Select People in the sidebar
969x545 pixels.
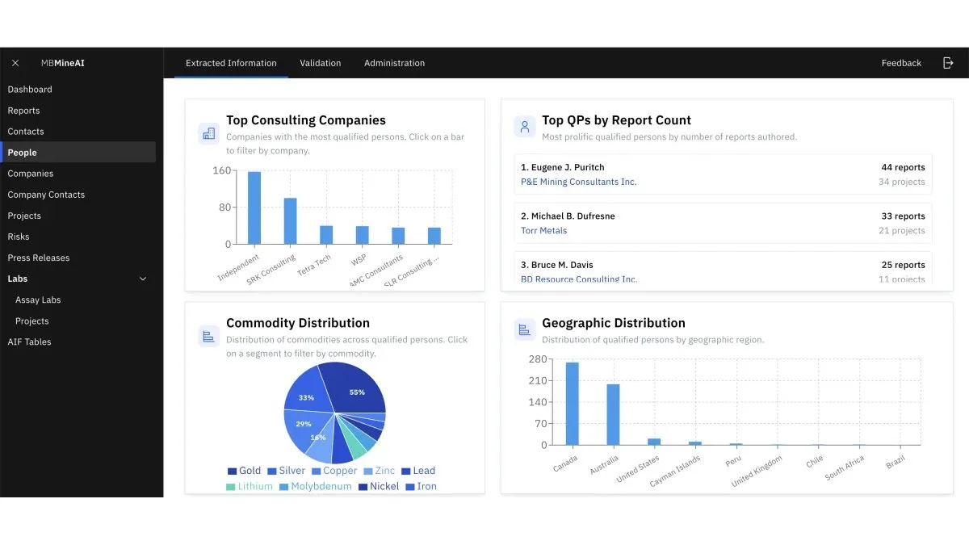coord(78,153)
